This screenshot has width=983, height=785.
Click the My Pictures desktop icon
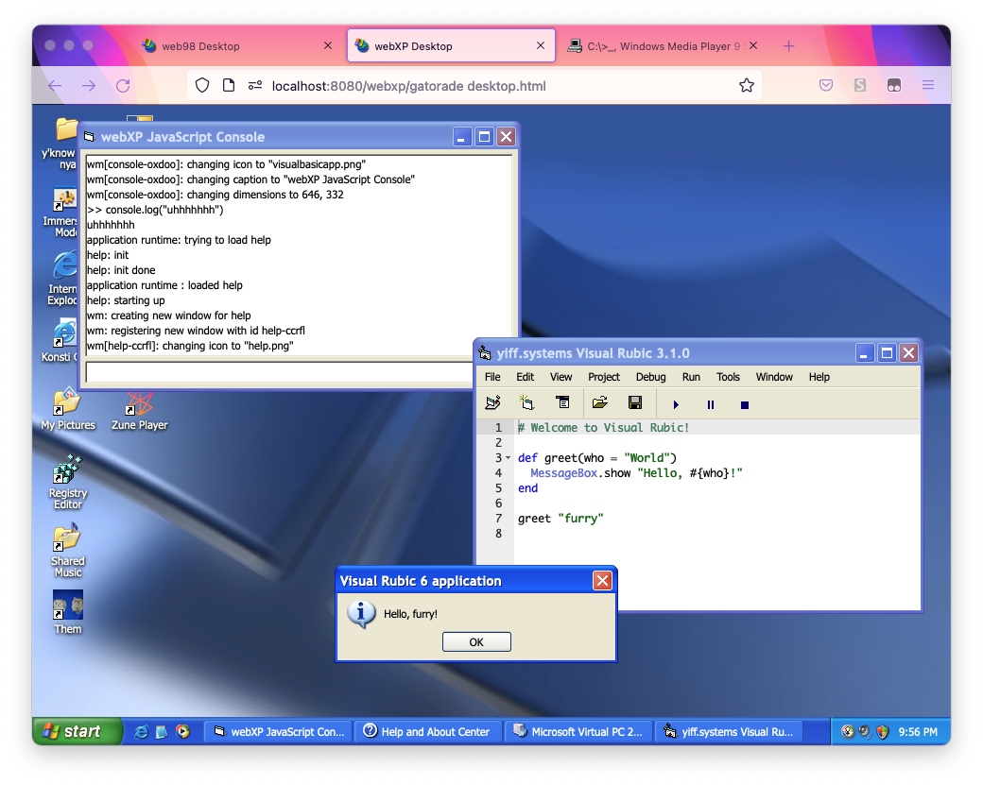(67, 408)
